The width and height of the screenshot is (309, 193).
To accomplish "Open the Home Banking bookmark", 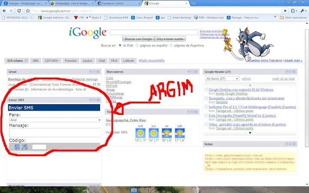I will coord(179,18).
